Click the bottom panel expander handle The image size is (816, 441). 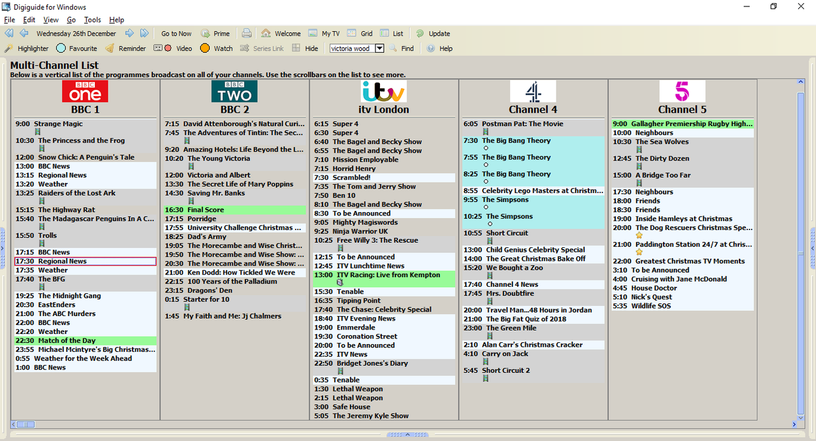point(408,435)
